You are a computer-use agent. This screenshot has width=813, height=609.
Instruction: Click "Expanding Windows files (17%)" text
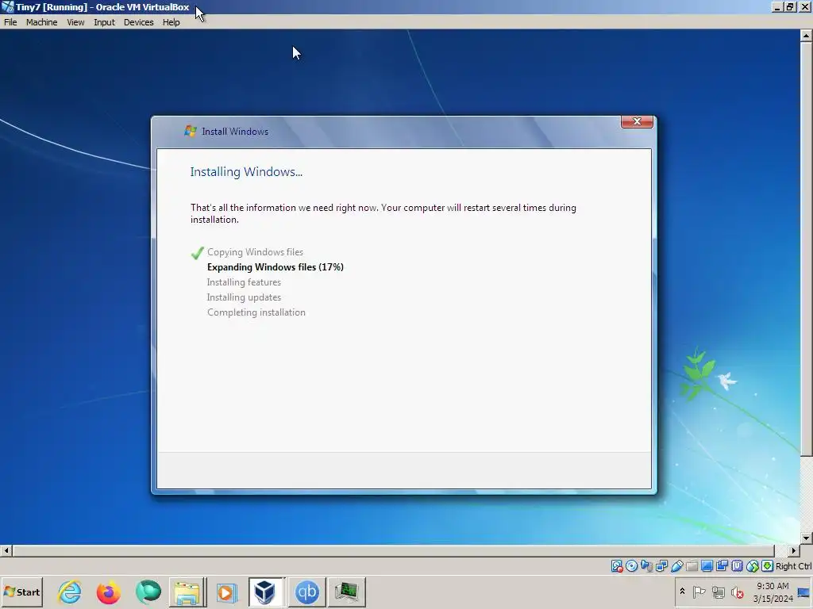click(x=275, y=267)
